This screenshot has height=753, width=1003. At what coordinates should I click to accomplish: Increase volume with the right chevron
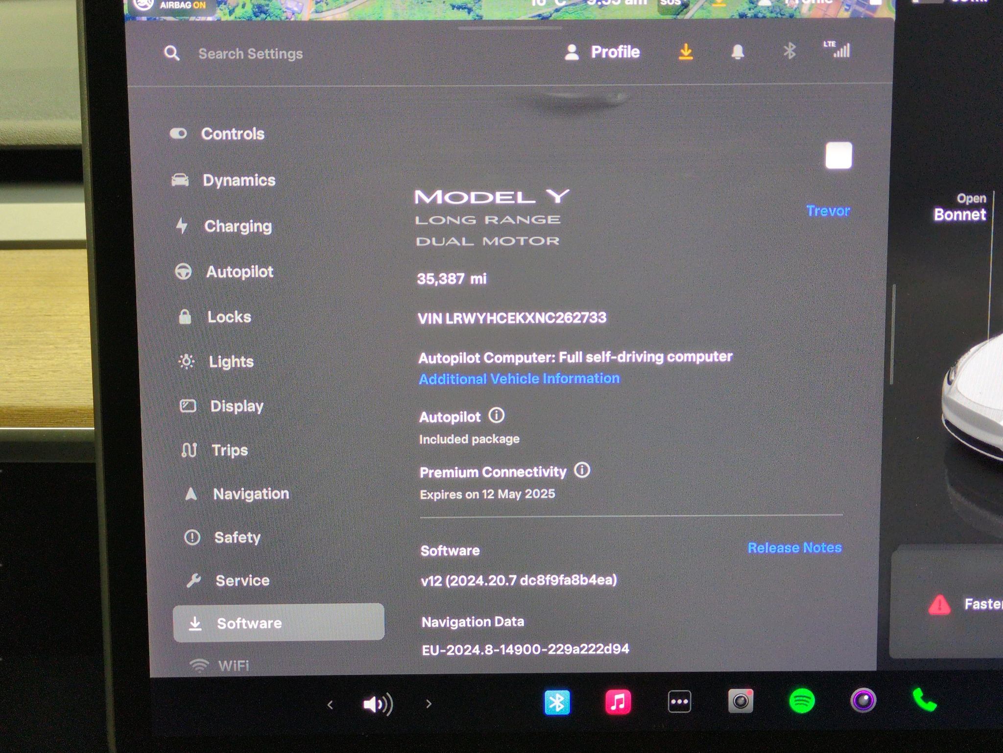coord(429,704)
